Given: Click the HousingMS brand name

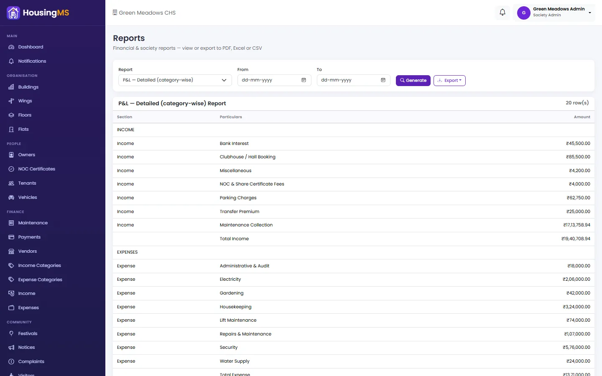Looking at the screenshot, I should [x=46, y=13].
